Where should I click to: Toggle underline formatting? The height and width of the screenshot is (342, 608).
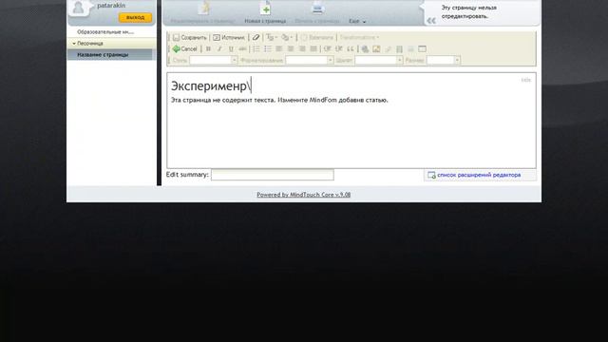point(231,48)
